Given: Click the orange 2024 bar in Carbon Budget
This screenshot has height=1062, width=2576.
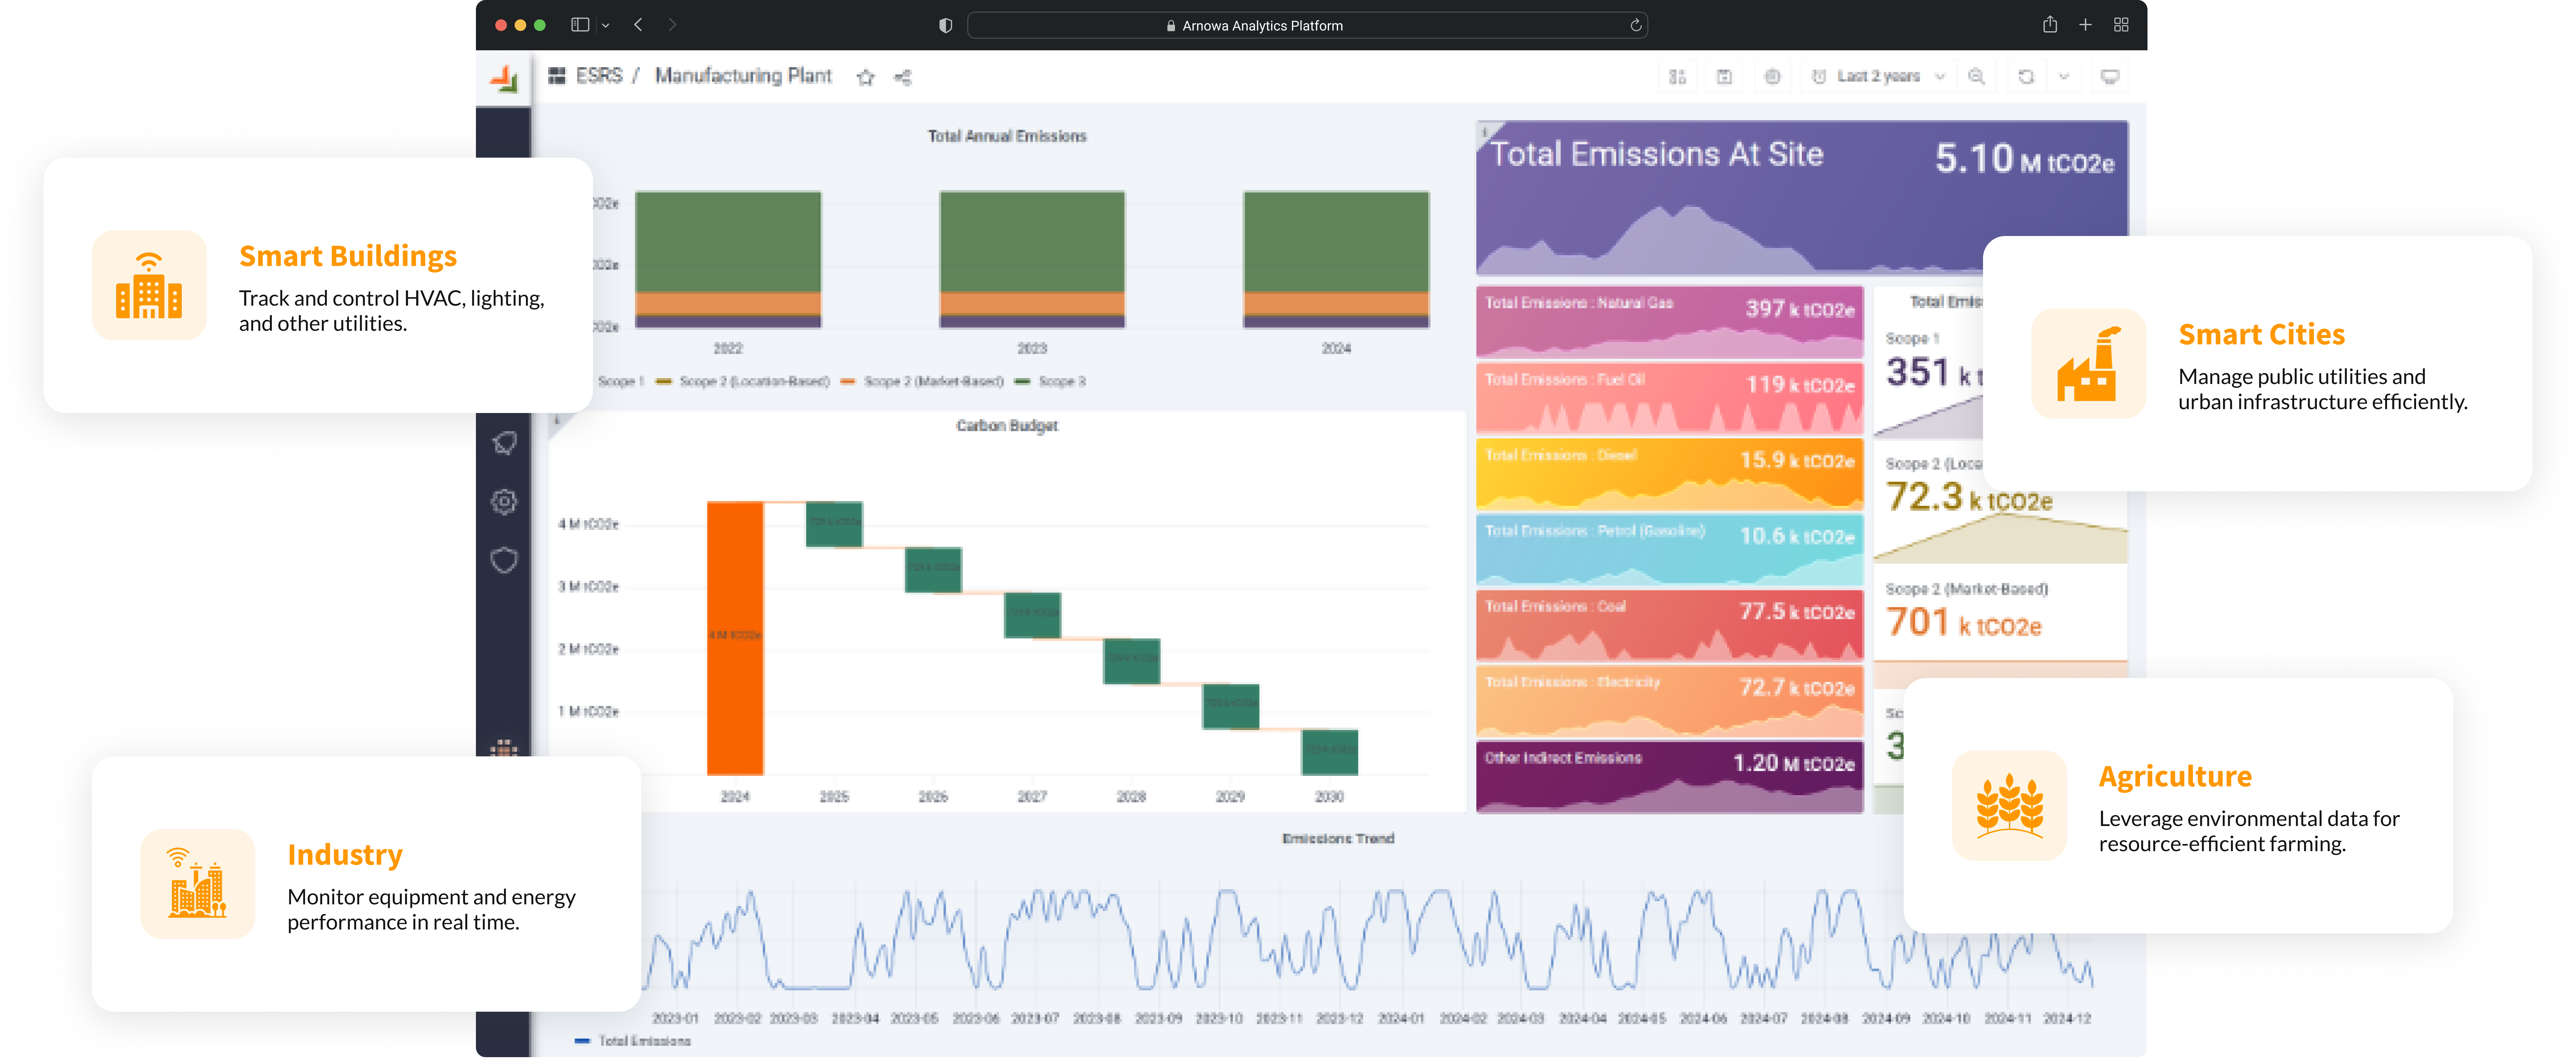Looking at the screenshot, I should (x=735, y=638).
